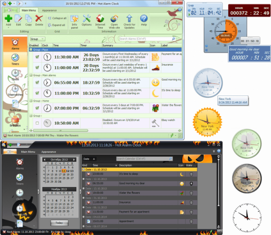Click the gold New York clock widget

[207, 122]
